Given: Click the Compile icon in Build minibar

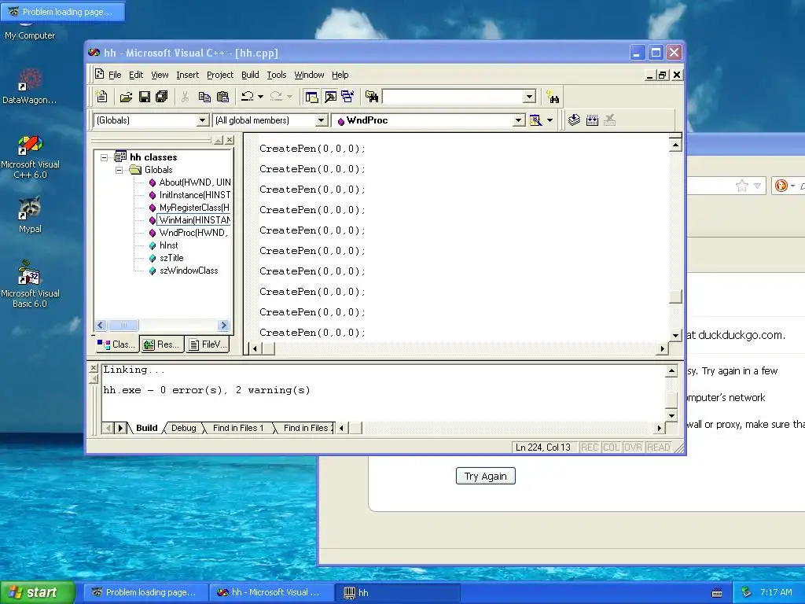Looking at the screenshot, I should pos(574,120).
